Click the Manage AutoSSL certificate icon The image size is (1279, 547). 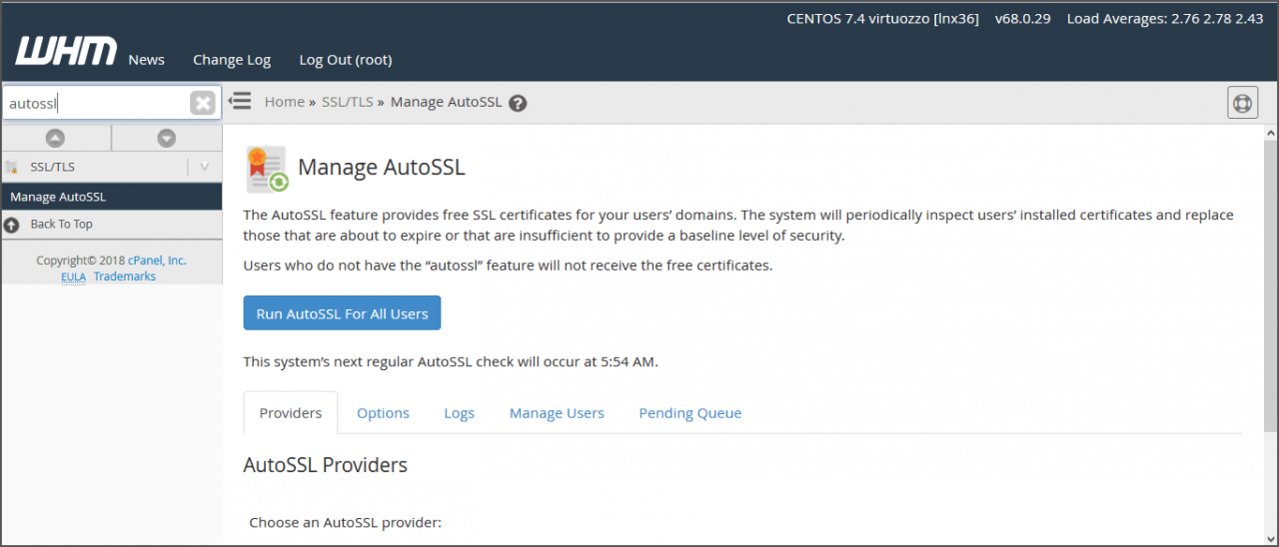(x=267, y=169)
